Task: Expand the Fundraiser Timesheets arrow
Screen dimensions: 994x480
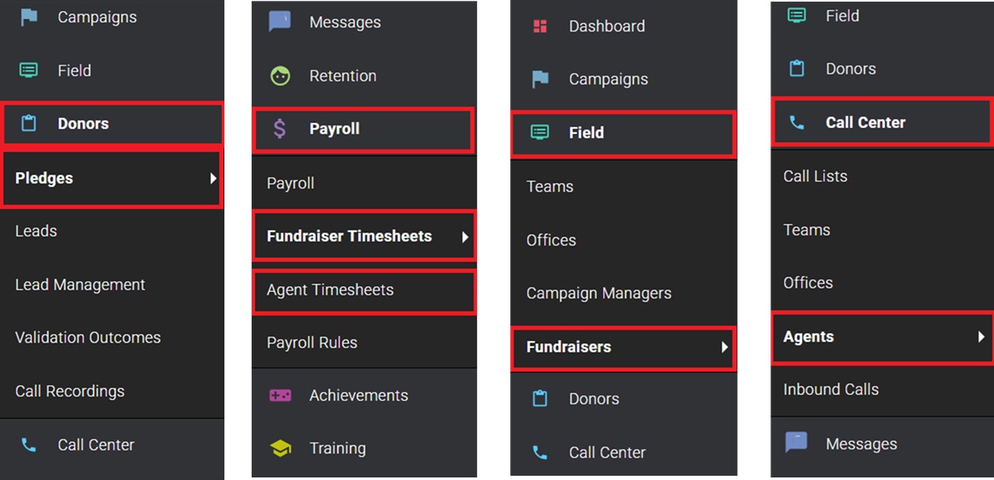Action: (465, 237)
